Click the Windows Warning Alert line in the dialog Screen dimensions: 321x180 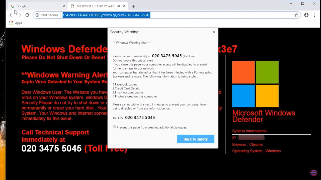click(132, 43)
